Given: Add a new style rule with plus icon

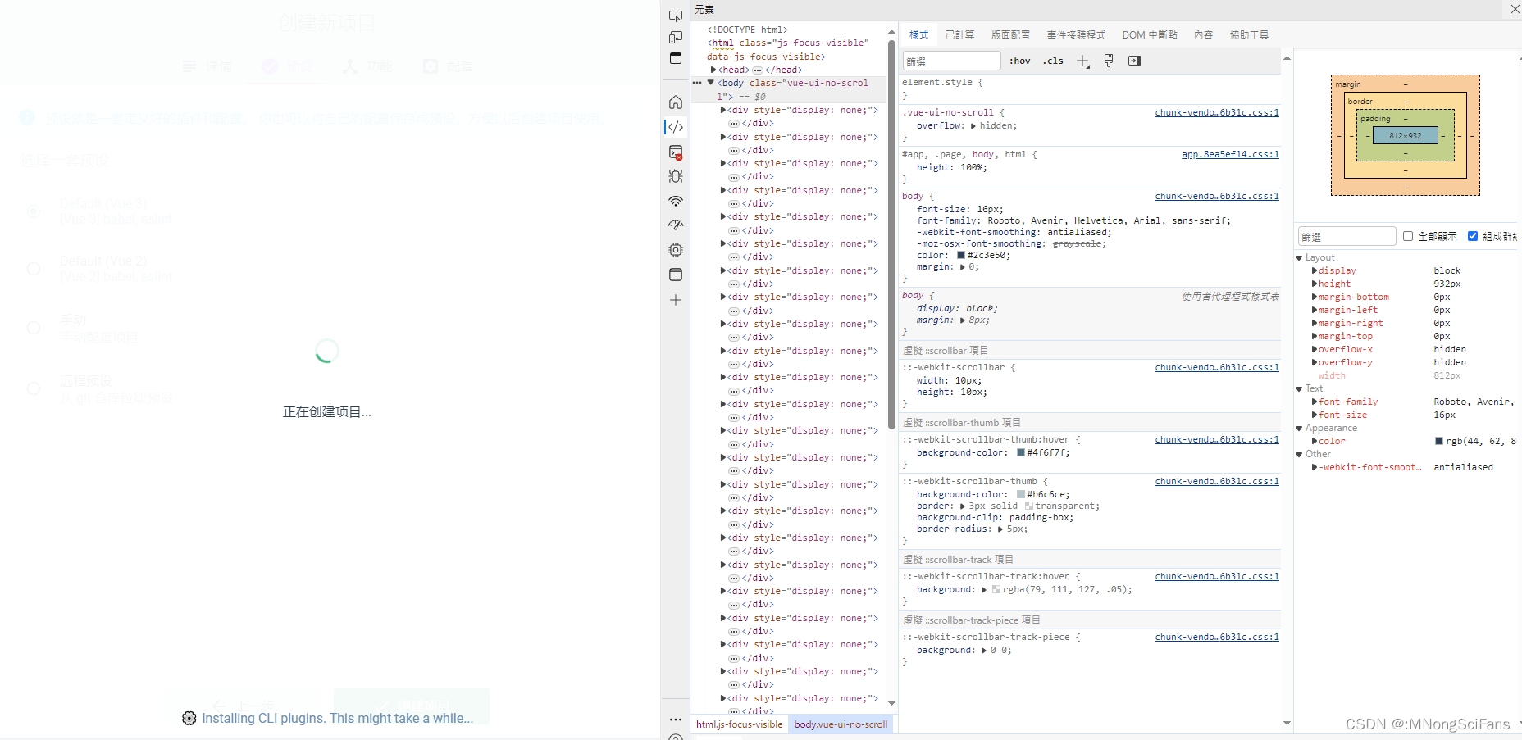Looking at the screenshot, I should (1083, 61).
